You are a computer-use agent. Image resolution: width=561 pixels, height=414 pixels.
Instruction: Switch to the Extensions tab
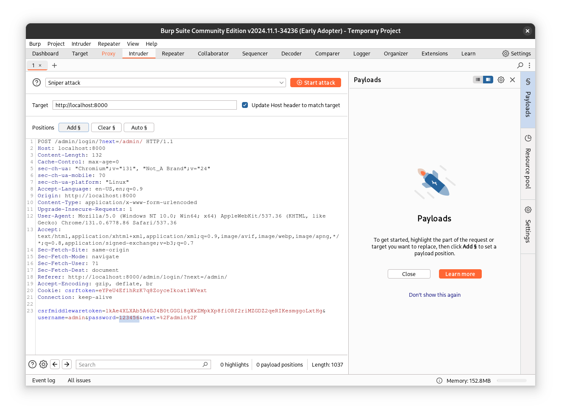[x=435, y=54]
